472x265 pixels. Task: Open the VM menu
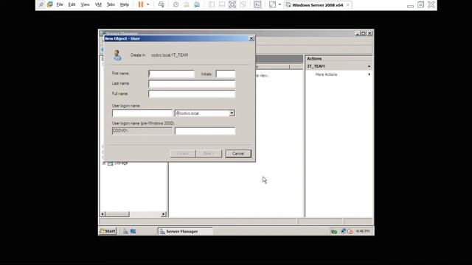(x=98, y=4)
